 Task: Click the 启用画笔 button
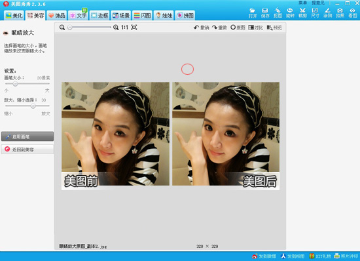(x=27, y=136)
